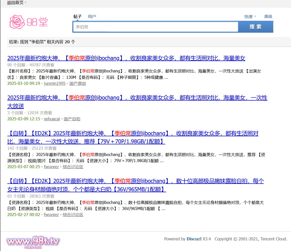Open the 快速 search mode dropdown
The width and height of the screenshot is (291, 251).
[x=250, y=16]
